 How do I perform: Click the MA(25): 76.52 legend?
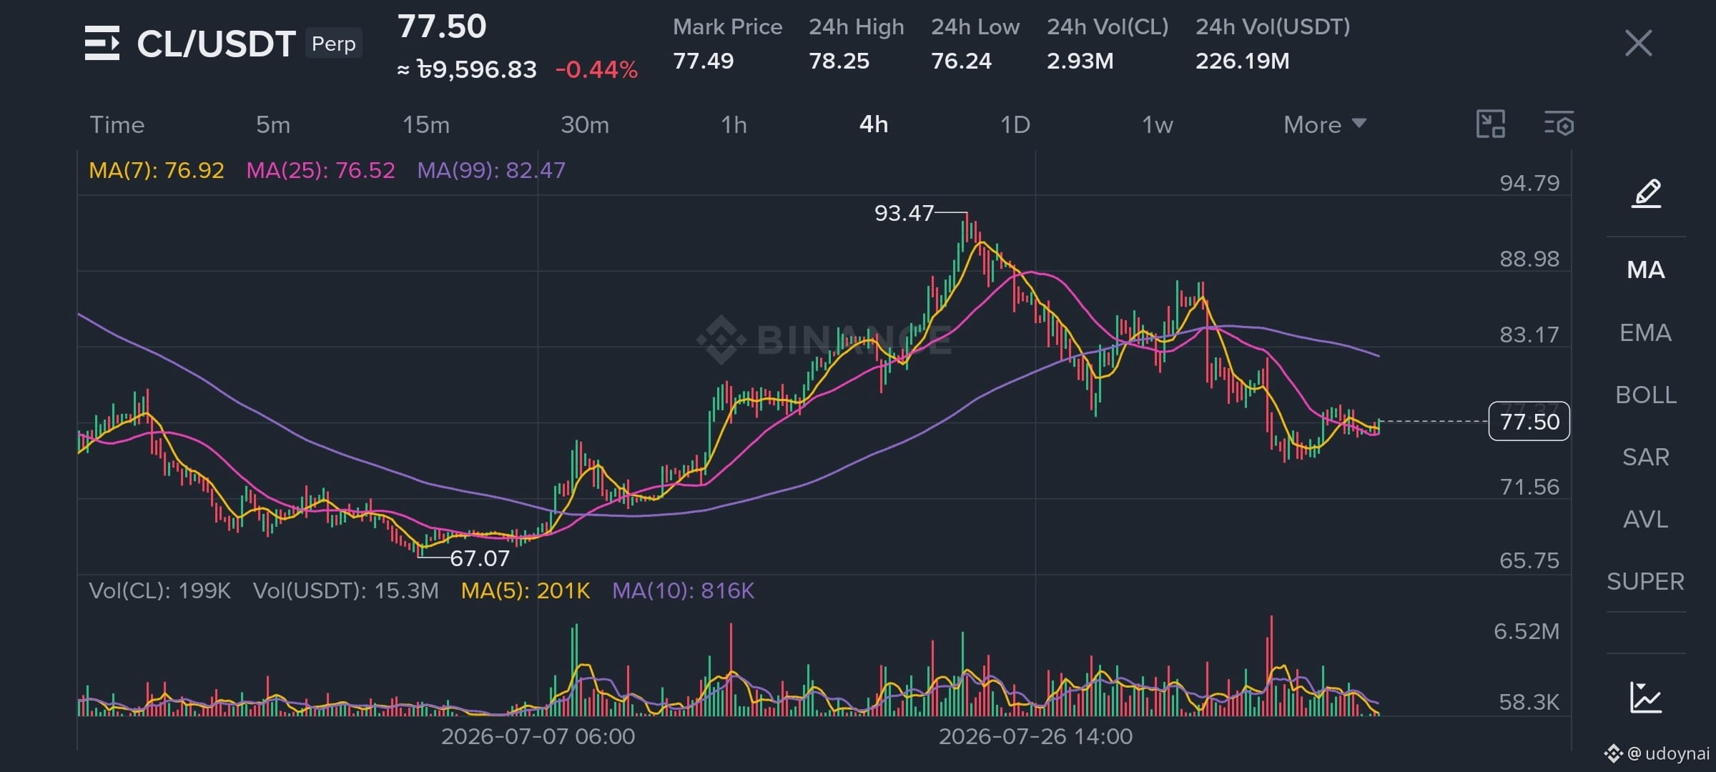click(x=320, y=170)
